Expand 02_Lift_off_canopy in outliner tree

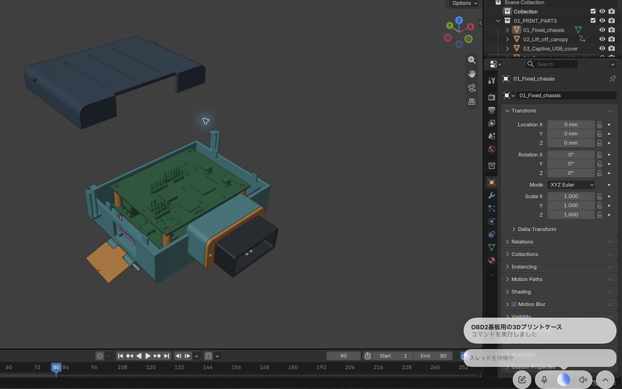point(507,39)
